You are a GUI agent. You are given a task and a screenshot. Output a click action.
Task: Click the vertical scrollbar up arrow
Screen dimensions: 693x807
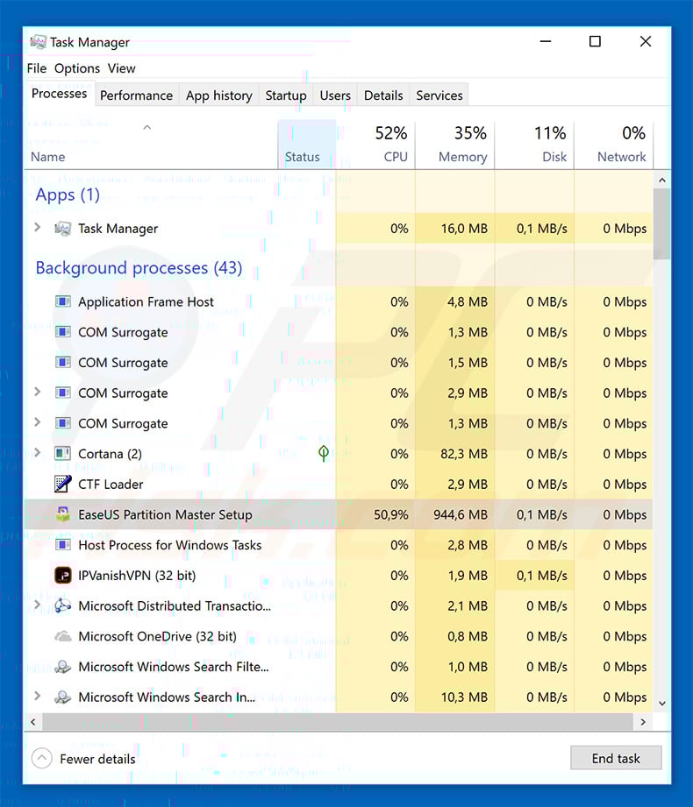[662, 181]
